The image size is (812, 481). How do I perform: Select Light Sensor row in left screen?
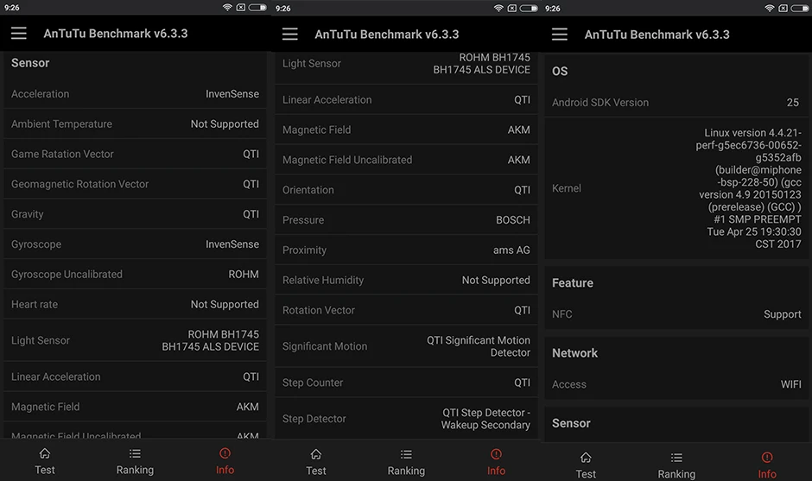tap(135, 340)
